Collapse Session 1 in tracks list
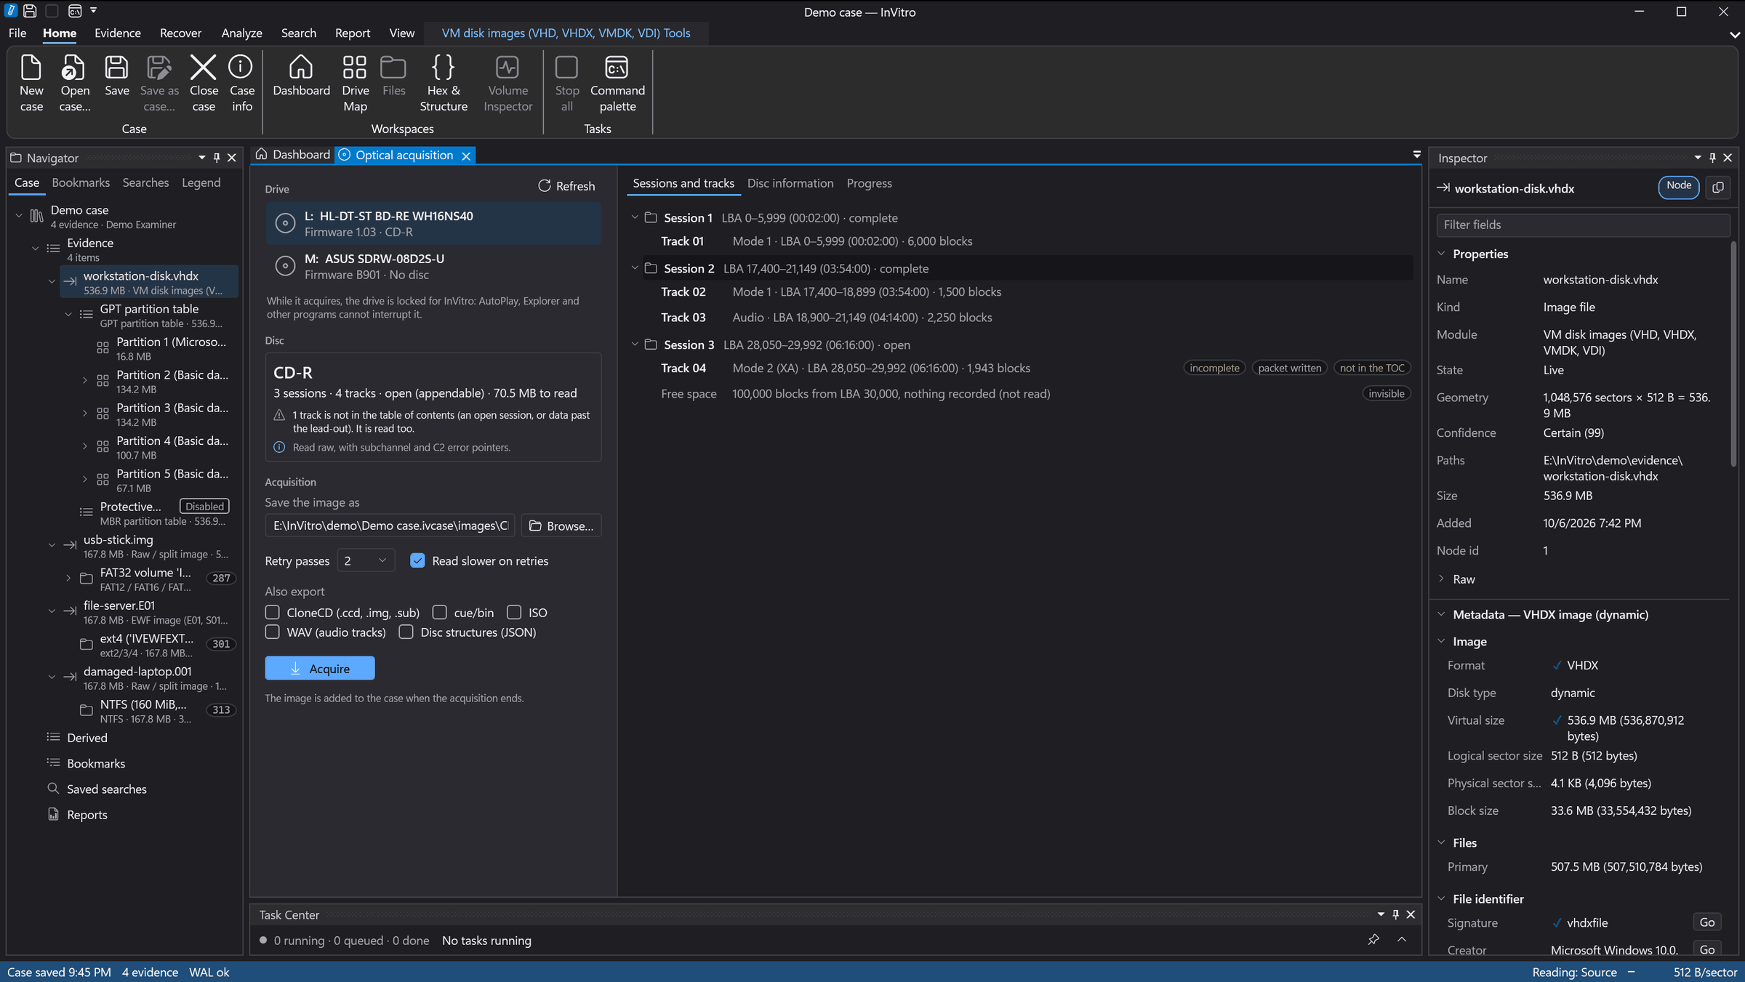 pos(635,217)
